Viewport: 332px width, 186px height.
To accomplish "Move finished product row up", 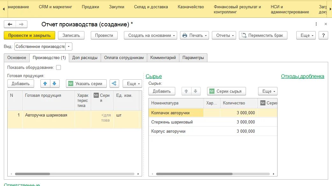I will (x=45, y=83).
